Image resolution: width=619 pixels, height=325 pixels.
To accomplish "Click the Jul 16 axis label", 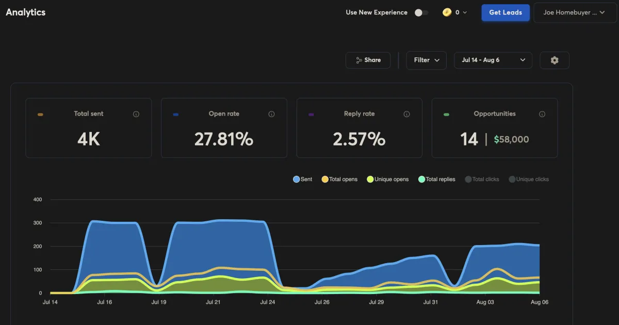I will click(x=105, y=302).
